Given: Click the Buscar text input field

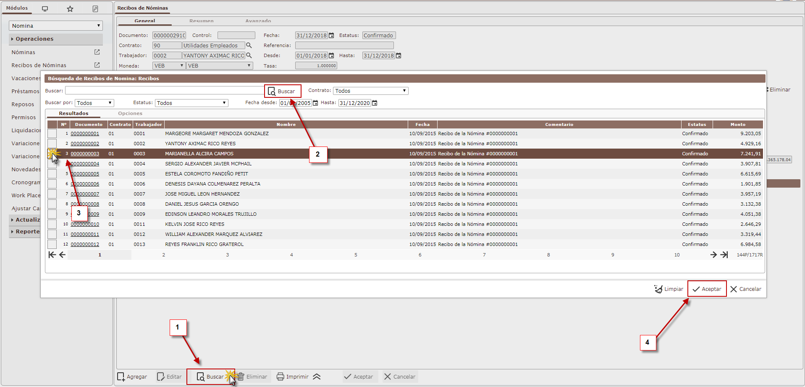Looking at the screenshot, I should click(x=164, y=91).
